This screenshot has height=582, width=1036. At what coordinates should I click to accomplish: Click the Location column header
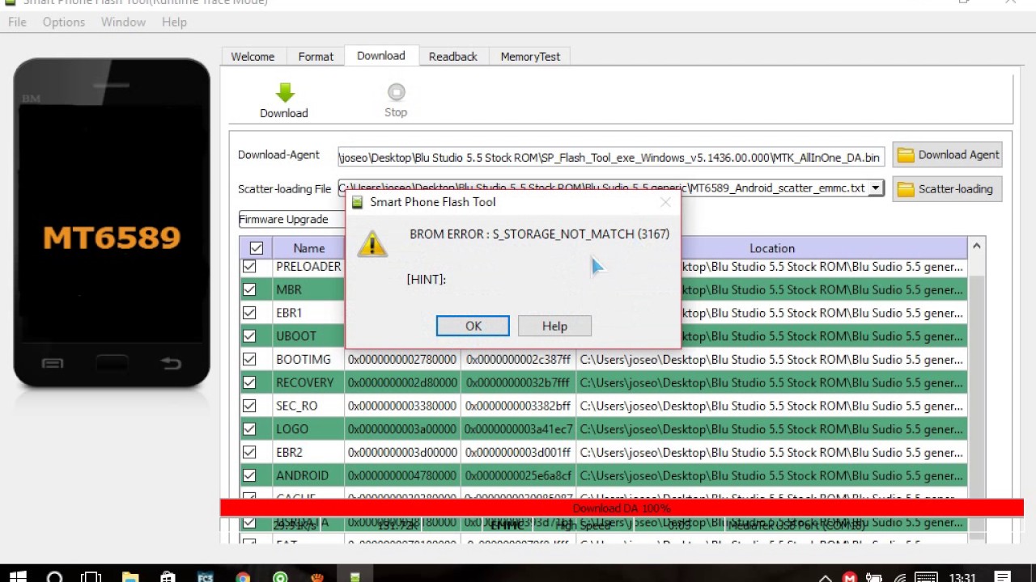tap(772, 248)
